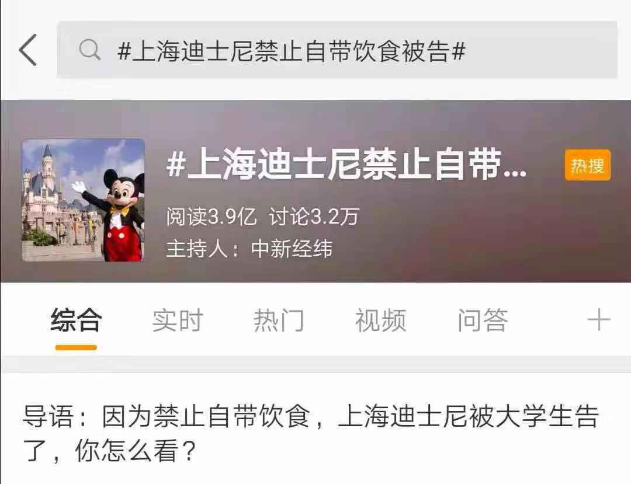Go back using the left arrow icon

pyautogui.click(x=28, y=50)
